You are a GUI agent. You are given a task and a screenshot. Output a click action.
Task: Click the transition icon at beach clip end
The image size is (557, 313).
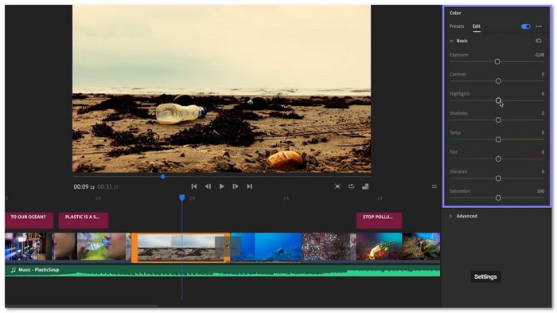click(x=228, y=246)
